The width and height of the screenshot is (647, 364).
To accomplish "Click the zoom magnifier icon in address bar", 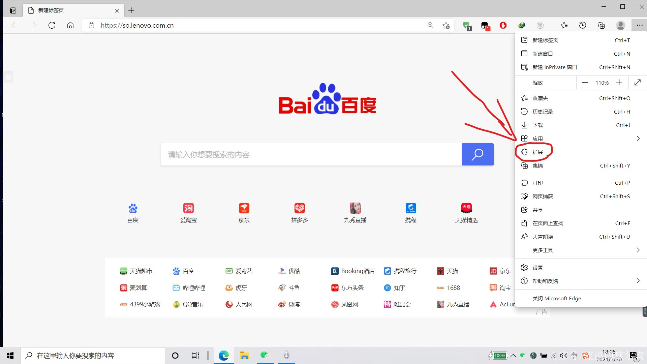I will pyautogui.click(x=430, y=25).
